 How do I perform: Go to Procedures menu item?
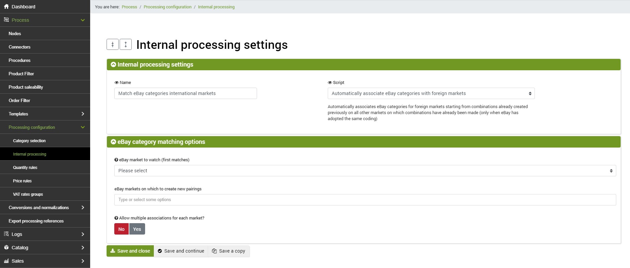tap(45, 60)
